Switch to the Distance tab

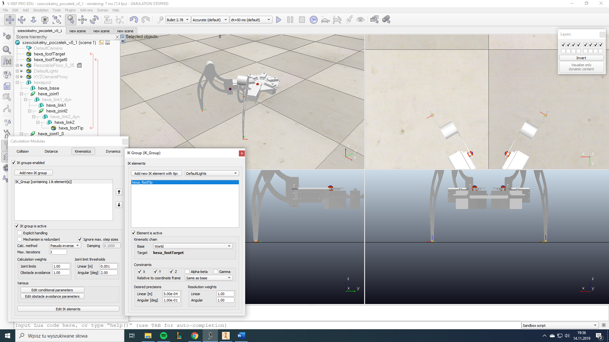coord(51,151)
